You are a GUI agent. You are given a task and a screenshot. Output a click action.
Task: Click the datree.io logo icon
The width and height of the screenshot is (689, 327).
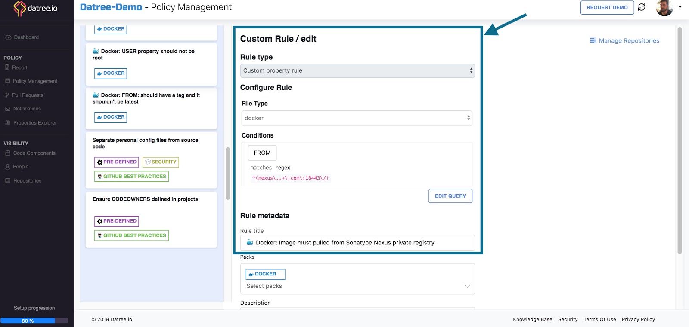click(x=19, y=8)
